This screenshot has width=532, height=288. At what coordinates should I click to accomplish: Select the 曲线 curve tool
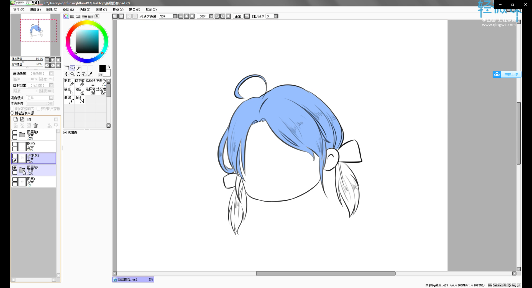[69, 100]
